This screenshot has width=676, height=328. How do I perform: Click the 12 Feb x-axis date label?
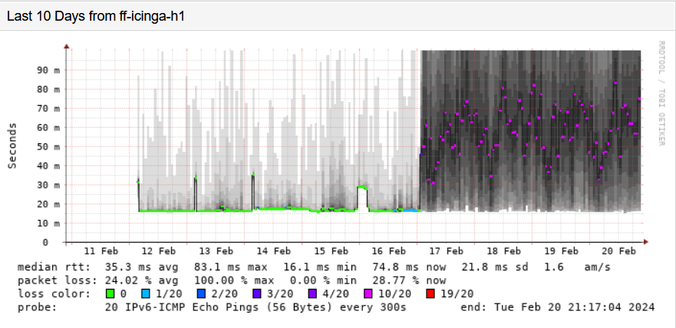[x=158, y=251]
